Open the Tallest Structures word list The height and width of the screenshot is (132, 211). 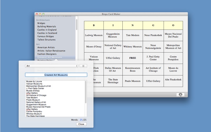pos(46,40)
